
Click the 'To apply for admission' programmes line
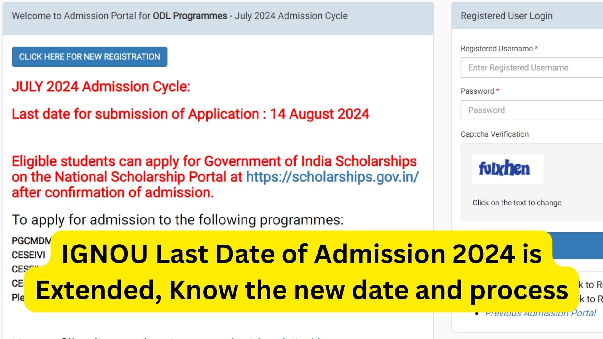point(177,220)
